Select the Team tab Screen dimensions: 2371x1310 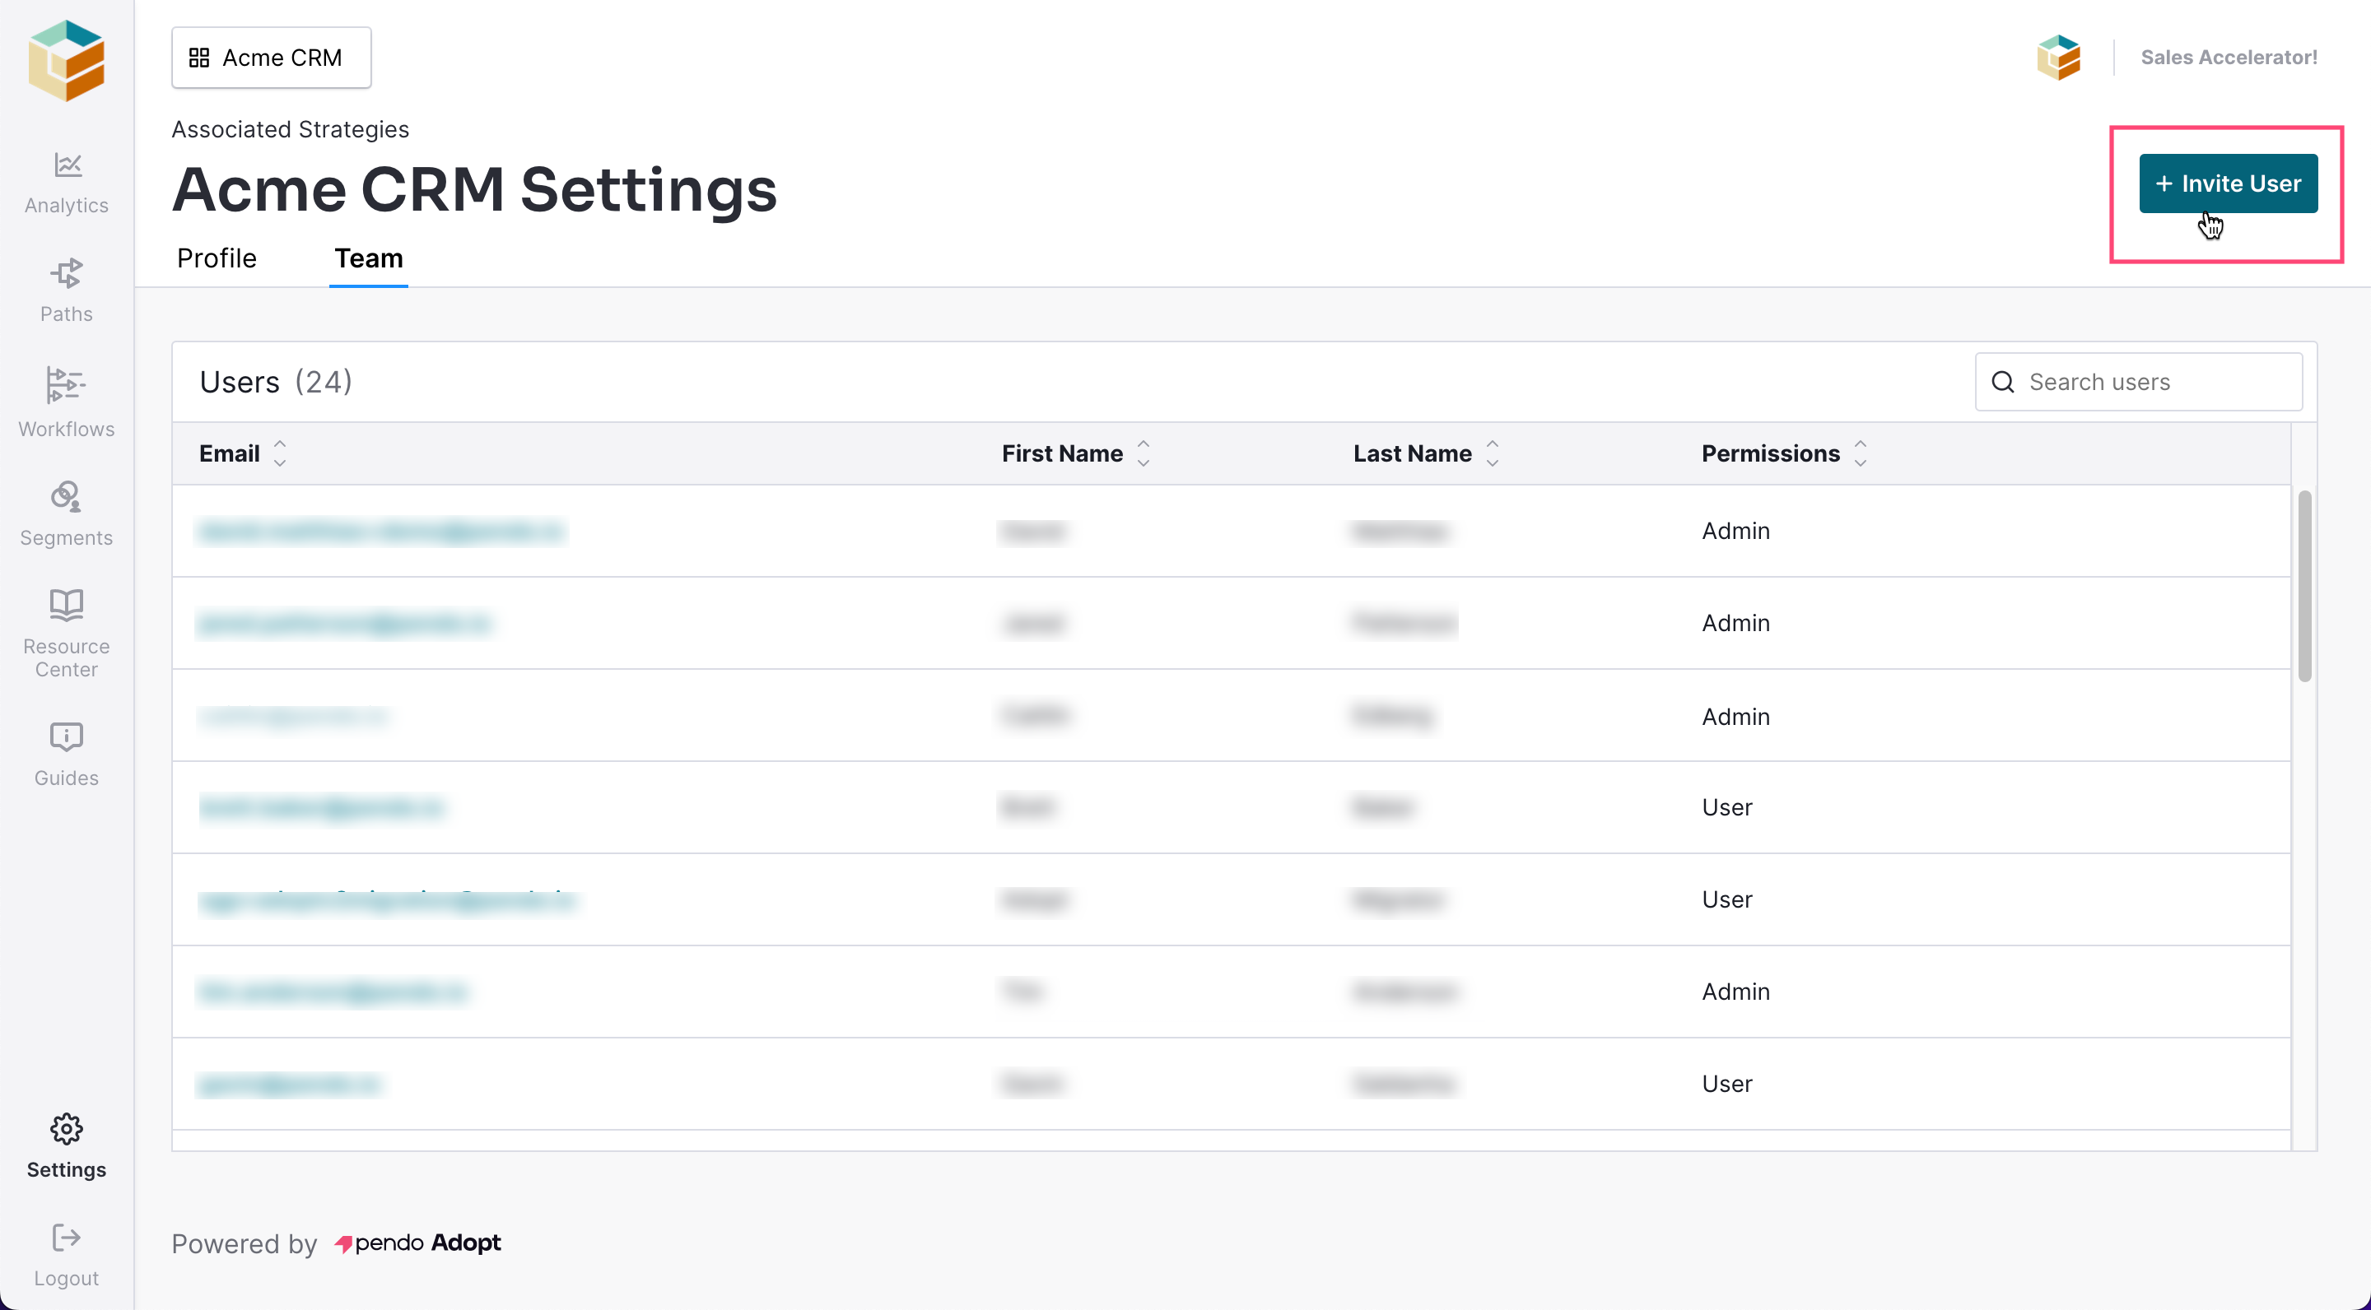coord(368,258)
